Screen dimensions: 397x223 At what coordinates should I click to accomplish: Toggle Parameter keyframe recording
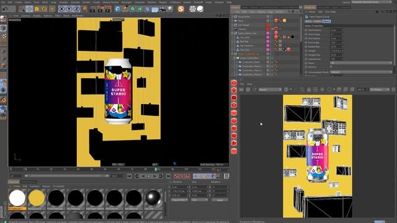pos(213,176)
